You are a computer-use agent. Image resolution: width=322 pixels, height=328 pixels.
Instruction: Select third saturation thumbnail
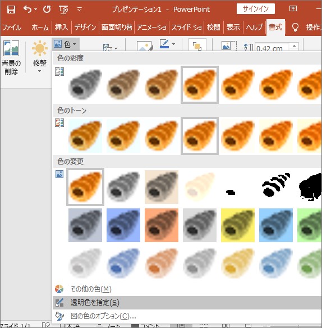(162, 84)
